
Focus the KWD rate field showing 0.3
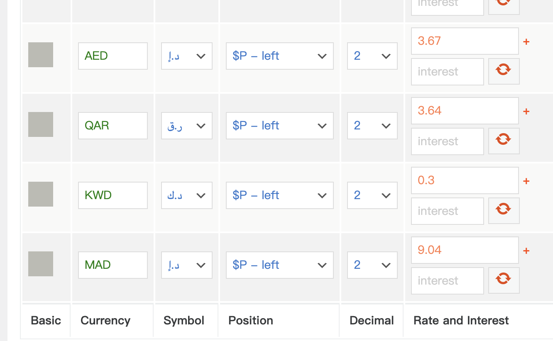pos(465,180)
